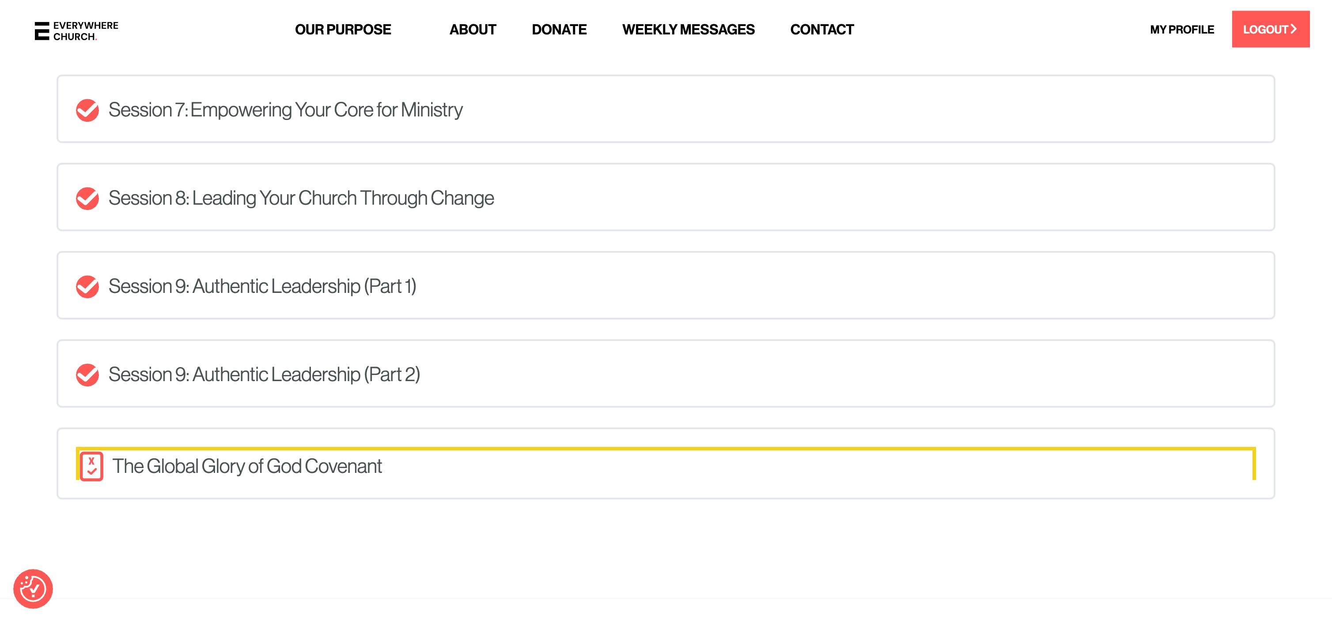Click the completed checkmark for Session 7
Screen dimensions: 1332x622
[x=87, y=110]
